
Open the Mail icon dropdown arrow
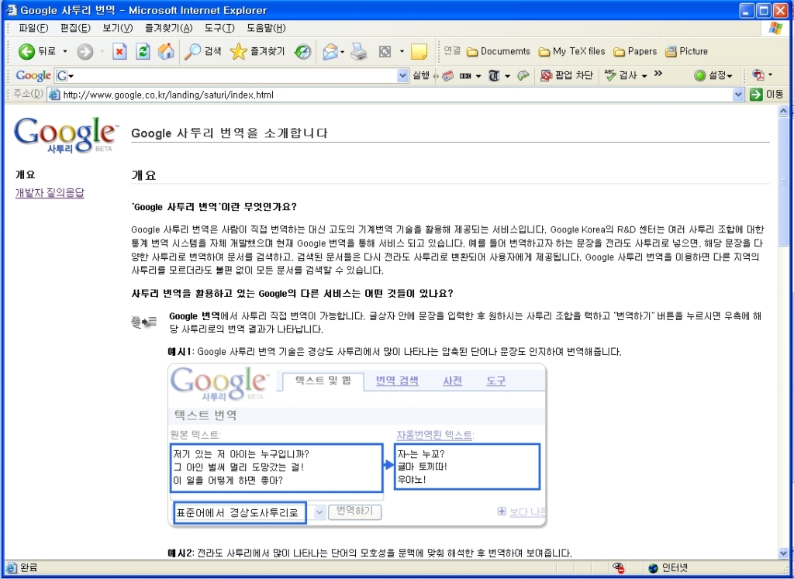click(342, 51)
